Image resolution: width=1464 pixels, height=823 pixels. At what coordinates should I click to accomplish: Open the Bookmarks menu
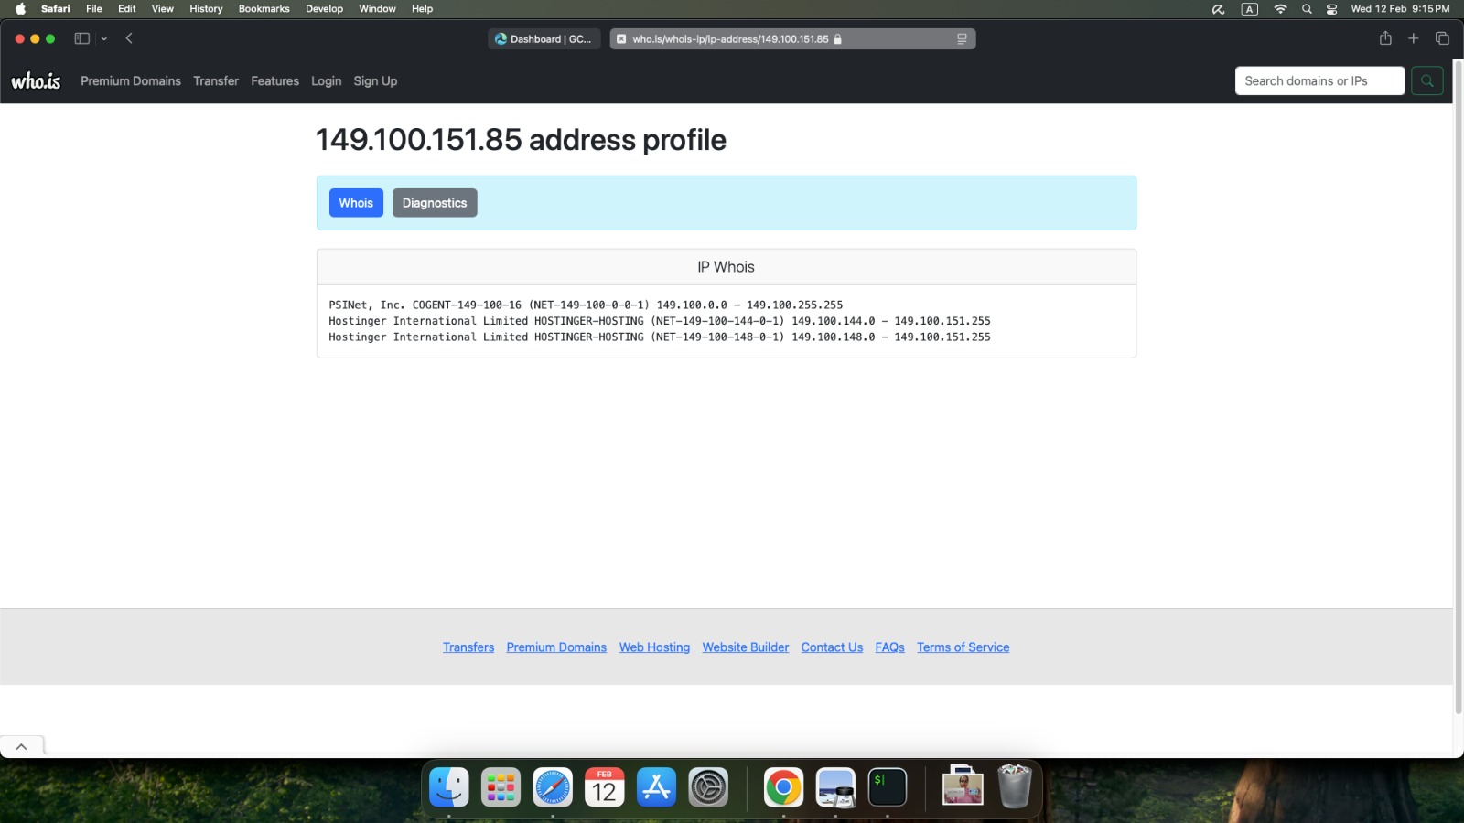[264, 8]
